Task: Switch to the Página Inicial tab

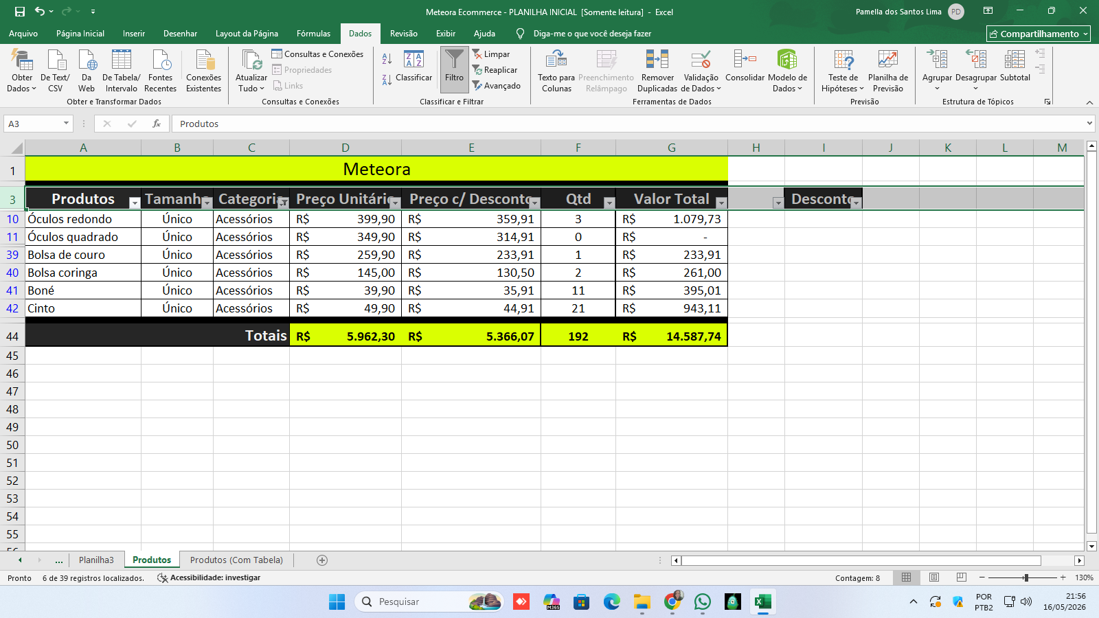Action: point(80,34)
